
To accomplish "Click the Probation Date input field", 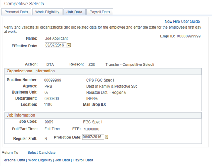I will click(x=93, y=137).
